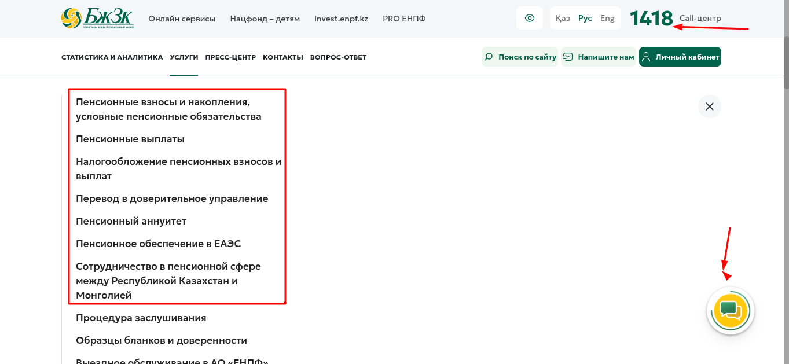789x364 pixels.
Task: Open Перевод в доверительное управление
Action: [172, 198]
